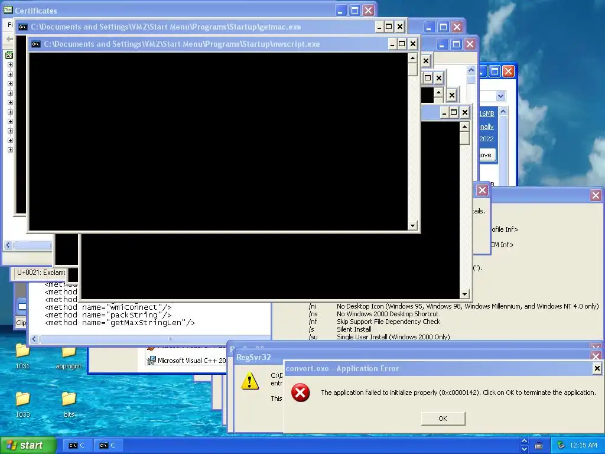Click the 'U+0021: Exclama' status text
Image resolution: width=605 pixels, height=454 pixels.
point(41,273)
